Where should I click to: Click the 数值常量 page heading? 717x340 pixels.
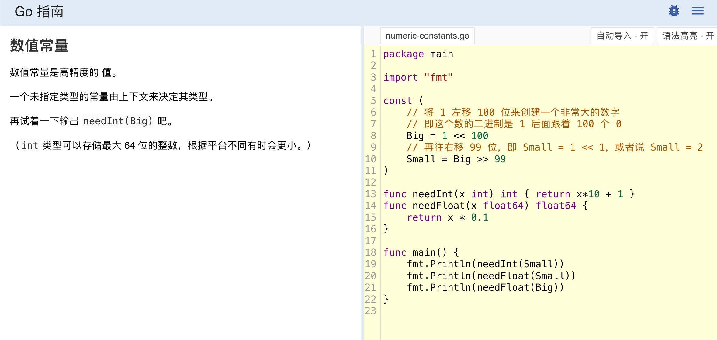pos(39,46)
